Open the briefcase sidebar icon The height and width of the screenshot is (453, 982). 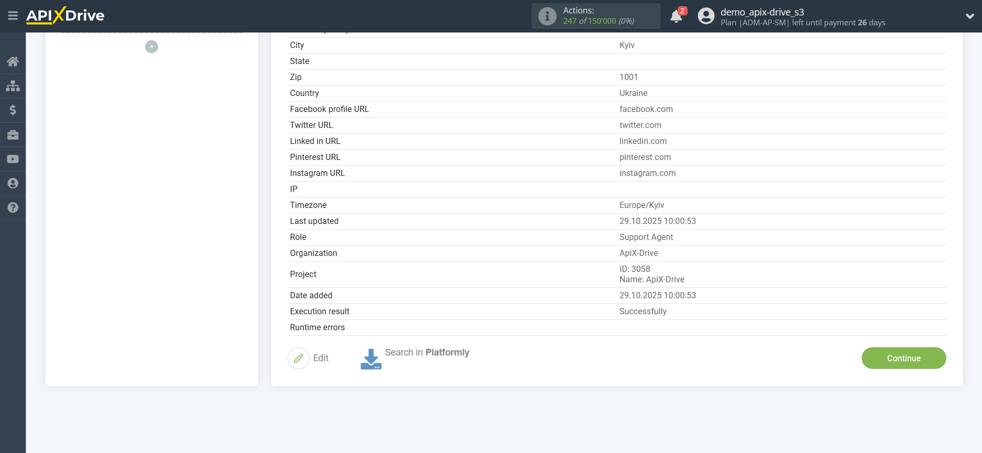(x=13, y=135)
